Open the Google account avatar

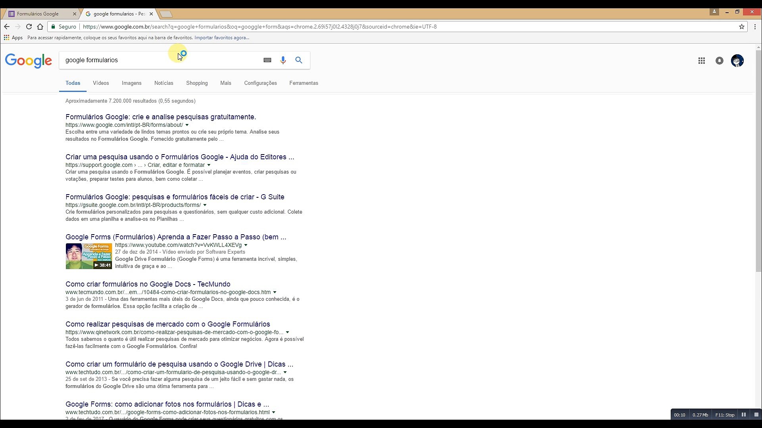click(x=737, y=61)
